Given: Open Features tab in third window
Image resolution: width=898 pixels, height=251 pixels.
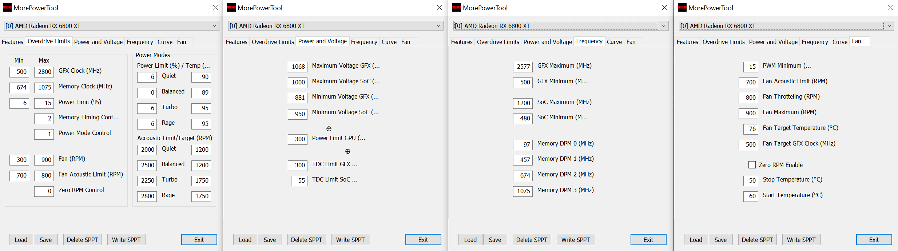Looking at the screenshot, I should tap(462, 42).
